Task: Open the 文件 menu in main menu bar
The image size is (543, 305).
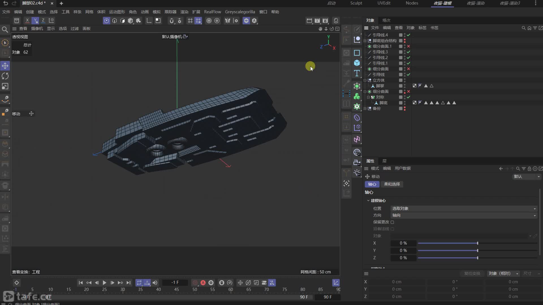Action: (x=6, y=12)
